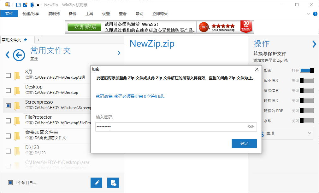This screenshot has width=319, height=193.
Task: Select the 常用文件夹 tab
Action: point(11,40)
